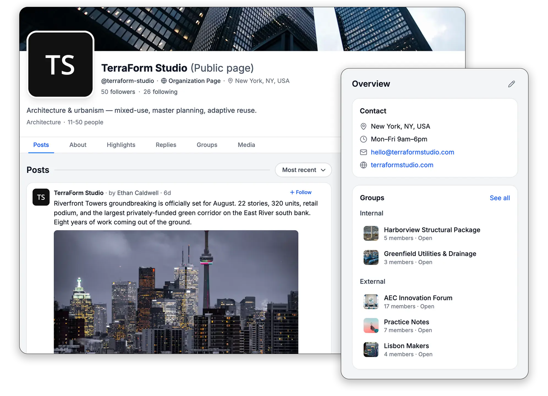Click New York, NY, USA in Contact card

(x=400, y=127)
